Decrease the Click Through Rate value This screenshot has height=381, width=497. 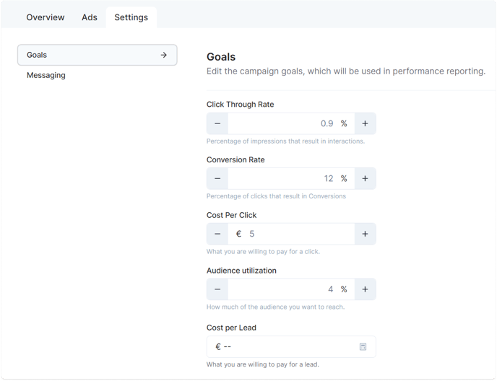217,123
